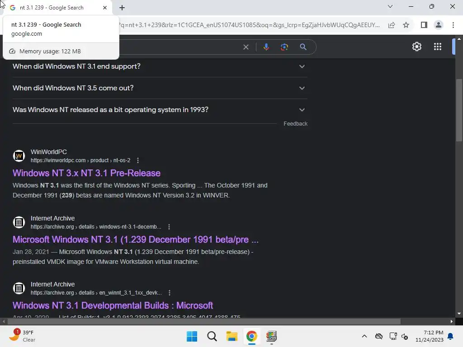This screenshot has width=463, height=347.
Task: Close the 'nt 3.1 239 - Google Search' tab
Action: click(105, 8)
